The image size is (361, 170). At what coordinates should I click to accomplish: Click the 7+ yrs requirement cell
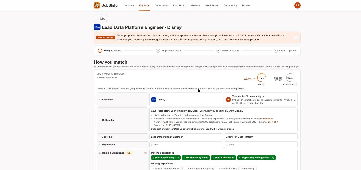click(186, 145)
